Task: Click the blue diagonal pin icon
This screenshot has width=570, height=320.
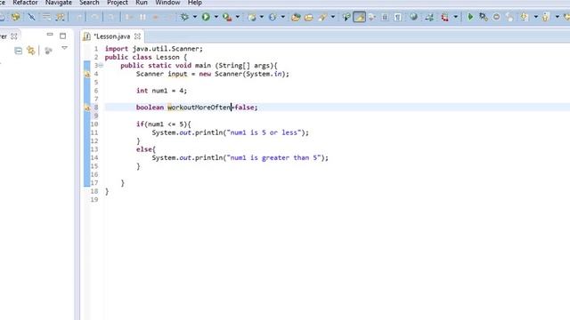Action: pyautogui.click(x=32, y=17)
